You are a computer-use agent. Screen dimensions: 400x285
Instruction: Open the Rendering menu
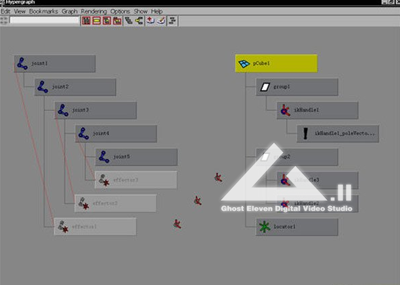94,11
